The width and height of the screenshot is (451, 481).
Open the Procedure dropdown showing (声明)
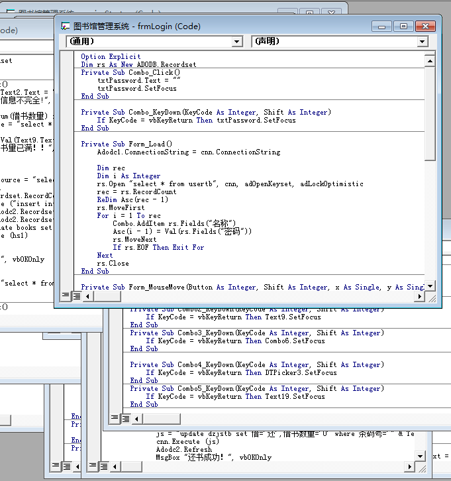coord(422,41)
